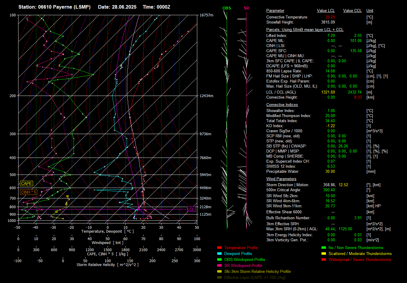Select the magenta LCL marker label
The height and width of the screenshot is (283, 407).
click(191, 209)
